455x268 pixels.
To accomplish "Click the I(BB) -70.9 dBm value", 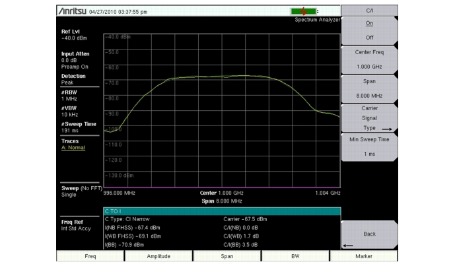I will [124, 245].
